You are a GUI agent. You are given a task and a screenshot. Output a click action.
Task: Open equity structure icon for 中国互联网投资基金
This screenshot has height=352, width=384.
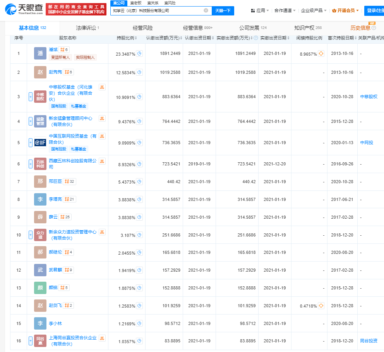102,136
